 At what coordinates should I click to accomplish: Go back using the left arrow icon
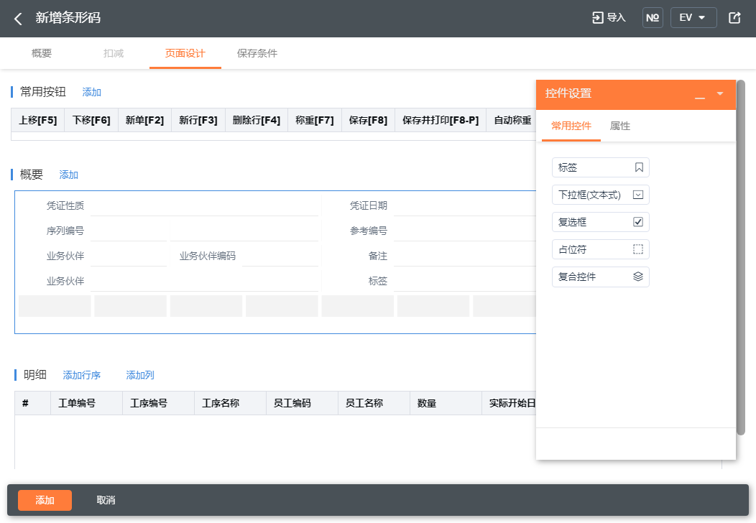tap(18, 19)
